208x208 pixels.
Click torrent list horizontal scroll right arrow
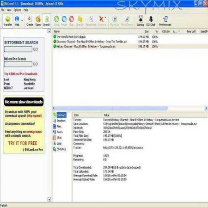206,108
